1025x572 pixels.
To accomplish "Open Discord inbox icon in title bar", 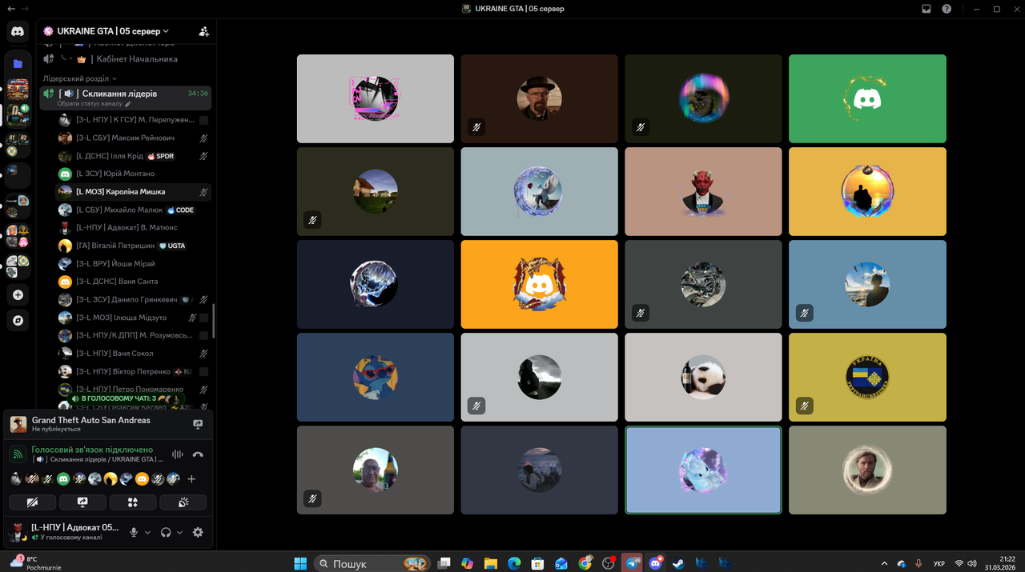I will pyautogui.click(x=927, y=9).
